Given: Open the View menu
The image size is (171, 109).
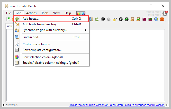Looking at the screenshot, I should 56,13.
